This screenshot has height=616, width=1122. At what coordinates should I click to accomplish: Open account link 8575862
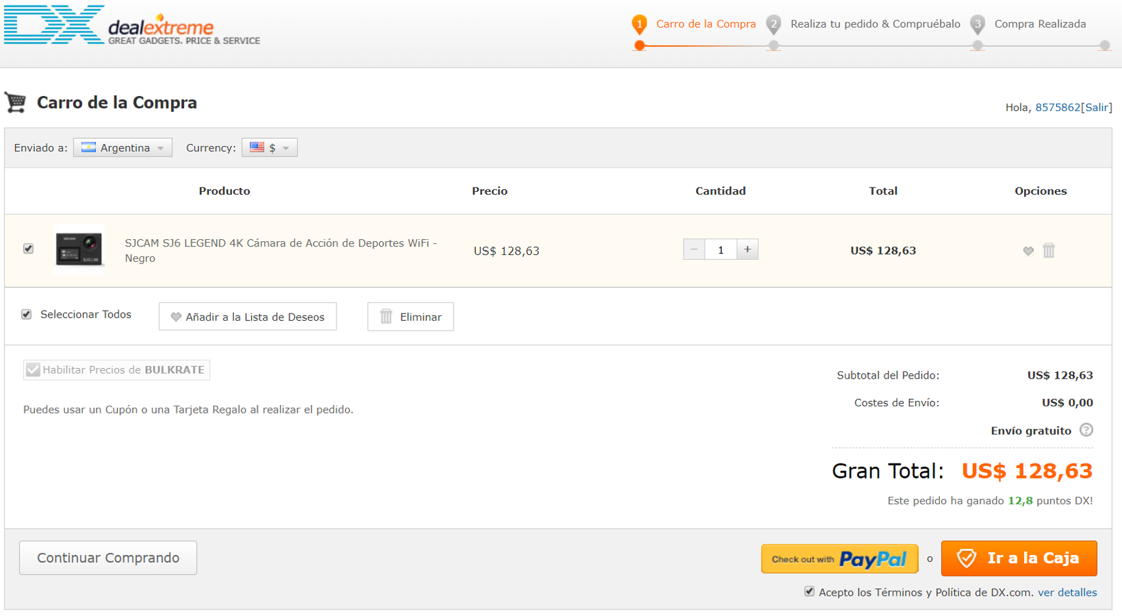click(1058, 107)
